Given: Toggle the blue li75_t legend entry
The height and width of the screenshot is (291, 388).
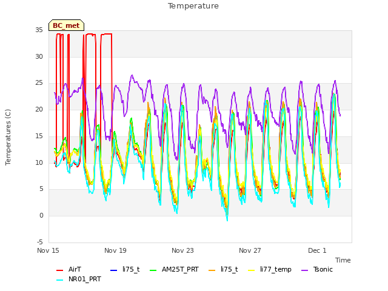Looking at the screenshot, I should 125,269.
